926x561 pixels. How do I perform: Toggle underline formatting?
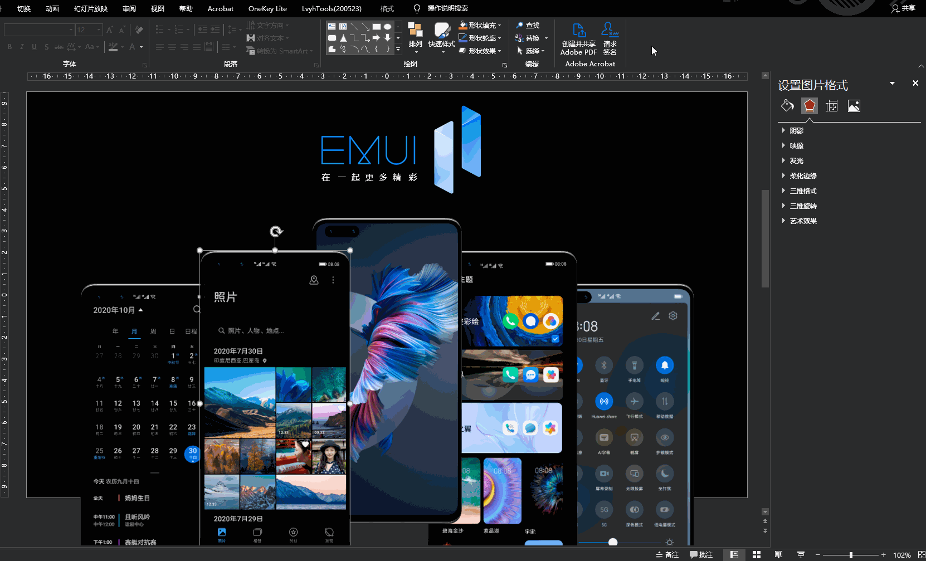[34, 47]
